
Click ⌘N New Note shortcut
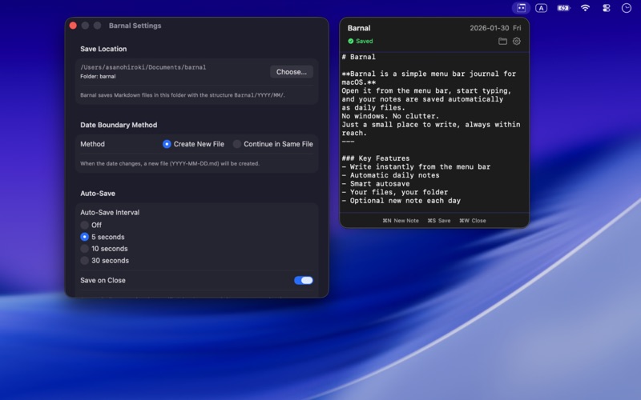[401, 221]
